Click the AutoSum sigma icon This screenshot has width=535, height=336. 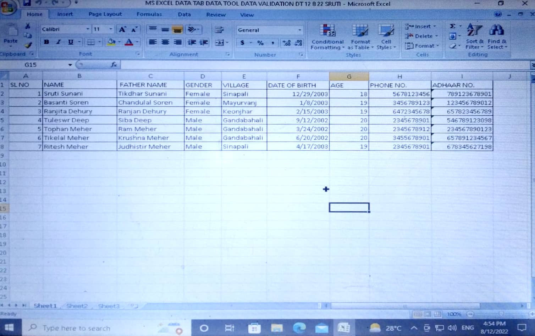[453, 26]
